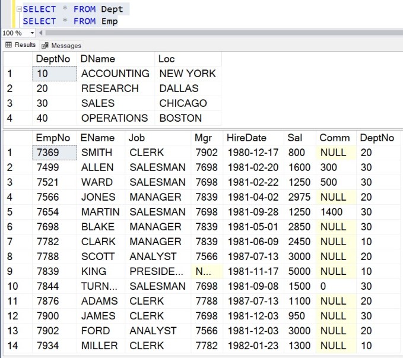Screen dimensions: 403x358
Task: Click the word Emp in query editor
Action: click(x=109, y=21)
